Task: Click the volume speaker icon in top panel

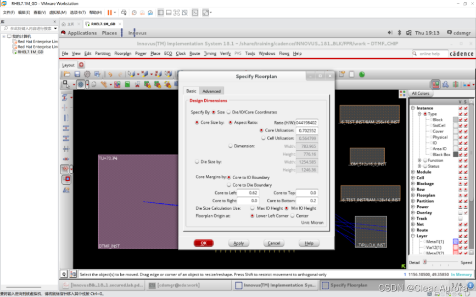Action: [x=390, y=33]
